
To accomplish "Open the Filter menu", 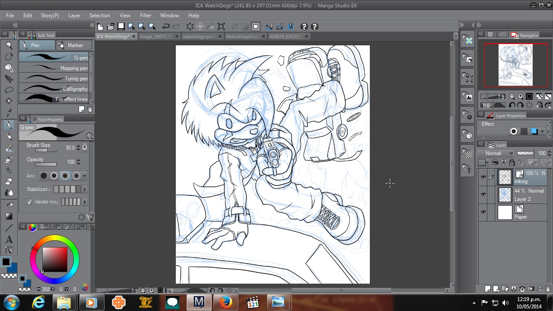I will tap(146, 15).
